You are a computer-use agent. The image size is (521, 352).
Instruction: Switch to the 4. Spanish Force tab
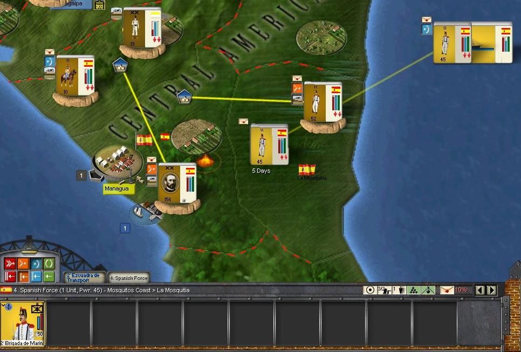click(x=128, y=278)
